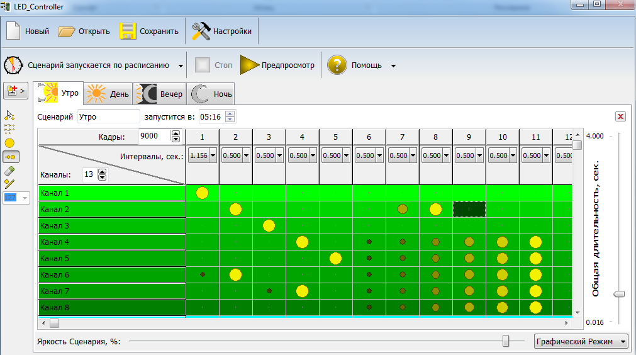The width and height of the screenshot is (636, 355).
Task: Open scenario launch mode dropdown arrow
Action: [181, 65]
